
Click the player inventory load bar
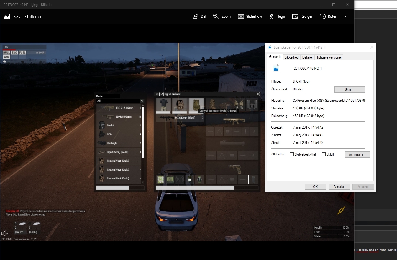point(207,188)
